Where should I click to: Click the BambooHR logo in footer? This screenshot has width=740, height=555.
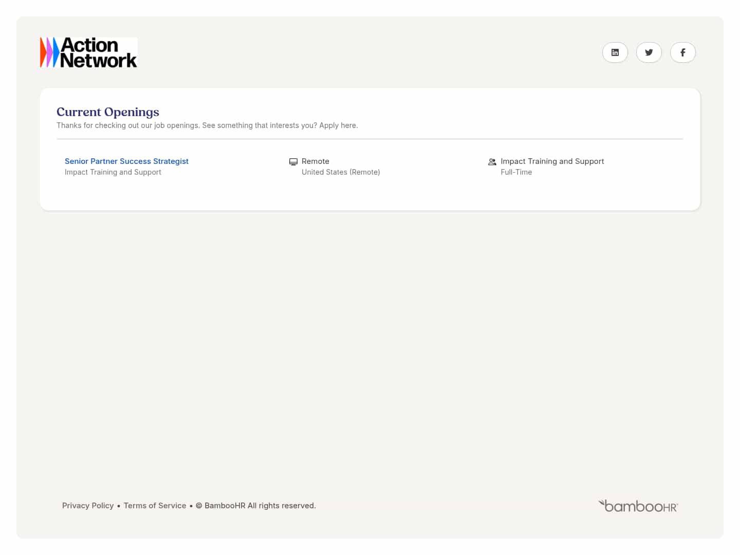coord(638,506)
